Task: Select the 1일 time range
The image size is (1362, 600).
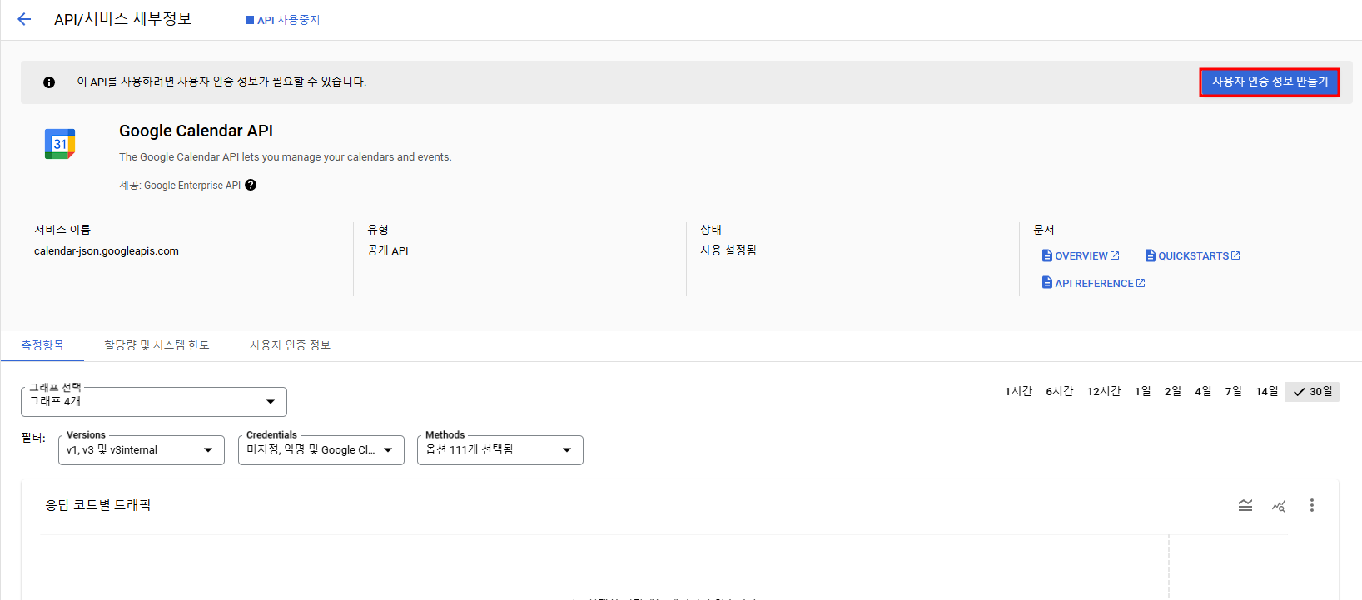Action: [x=1142, y=391]
